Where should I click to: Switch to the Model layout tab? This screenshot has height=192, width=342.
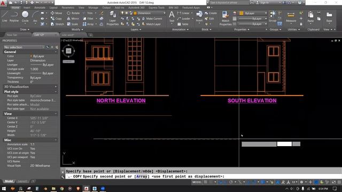[x=9, y=181]
